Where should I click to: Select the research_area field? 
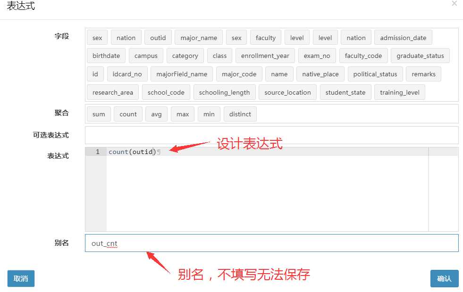click(x=113, y=92)
